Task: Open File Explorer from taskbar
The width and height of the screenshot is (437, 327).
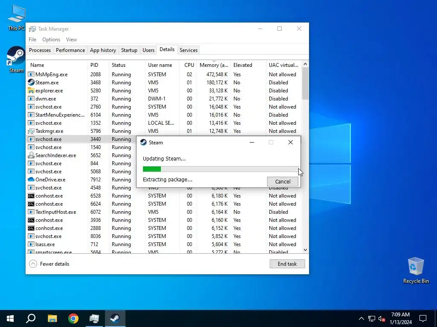Action: (x=52, y=318)
